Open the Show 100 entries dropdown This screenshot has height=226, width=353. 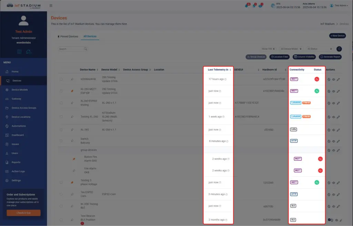point(269,49)
